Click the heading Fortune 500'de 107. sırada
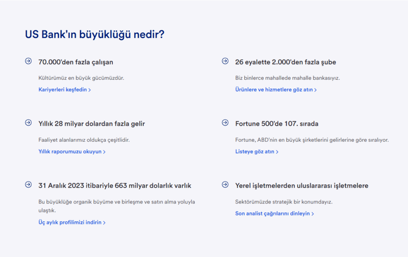The image size is (408, 257). (x=277, y=124)
